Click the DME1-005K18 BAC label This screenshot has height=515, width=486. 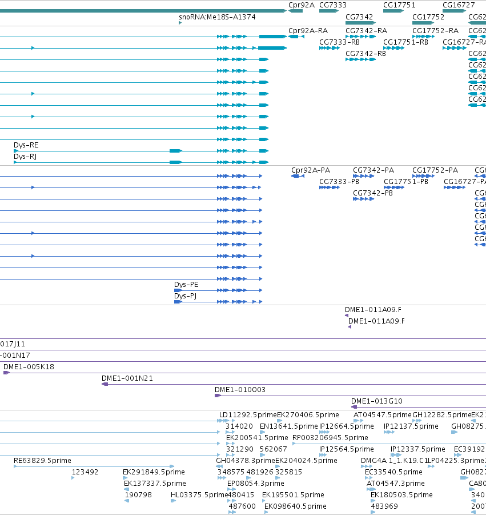coord(29,367)
